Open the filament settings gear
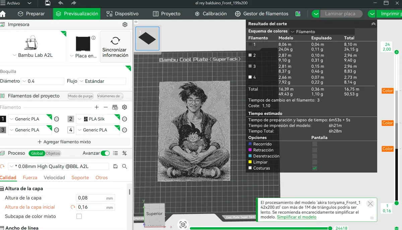 point(125,107)
